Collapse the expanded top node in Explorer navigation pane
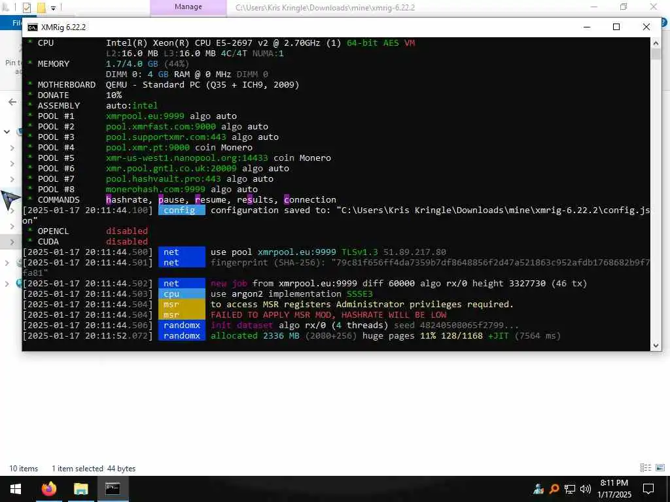 click(7, 132)
